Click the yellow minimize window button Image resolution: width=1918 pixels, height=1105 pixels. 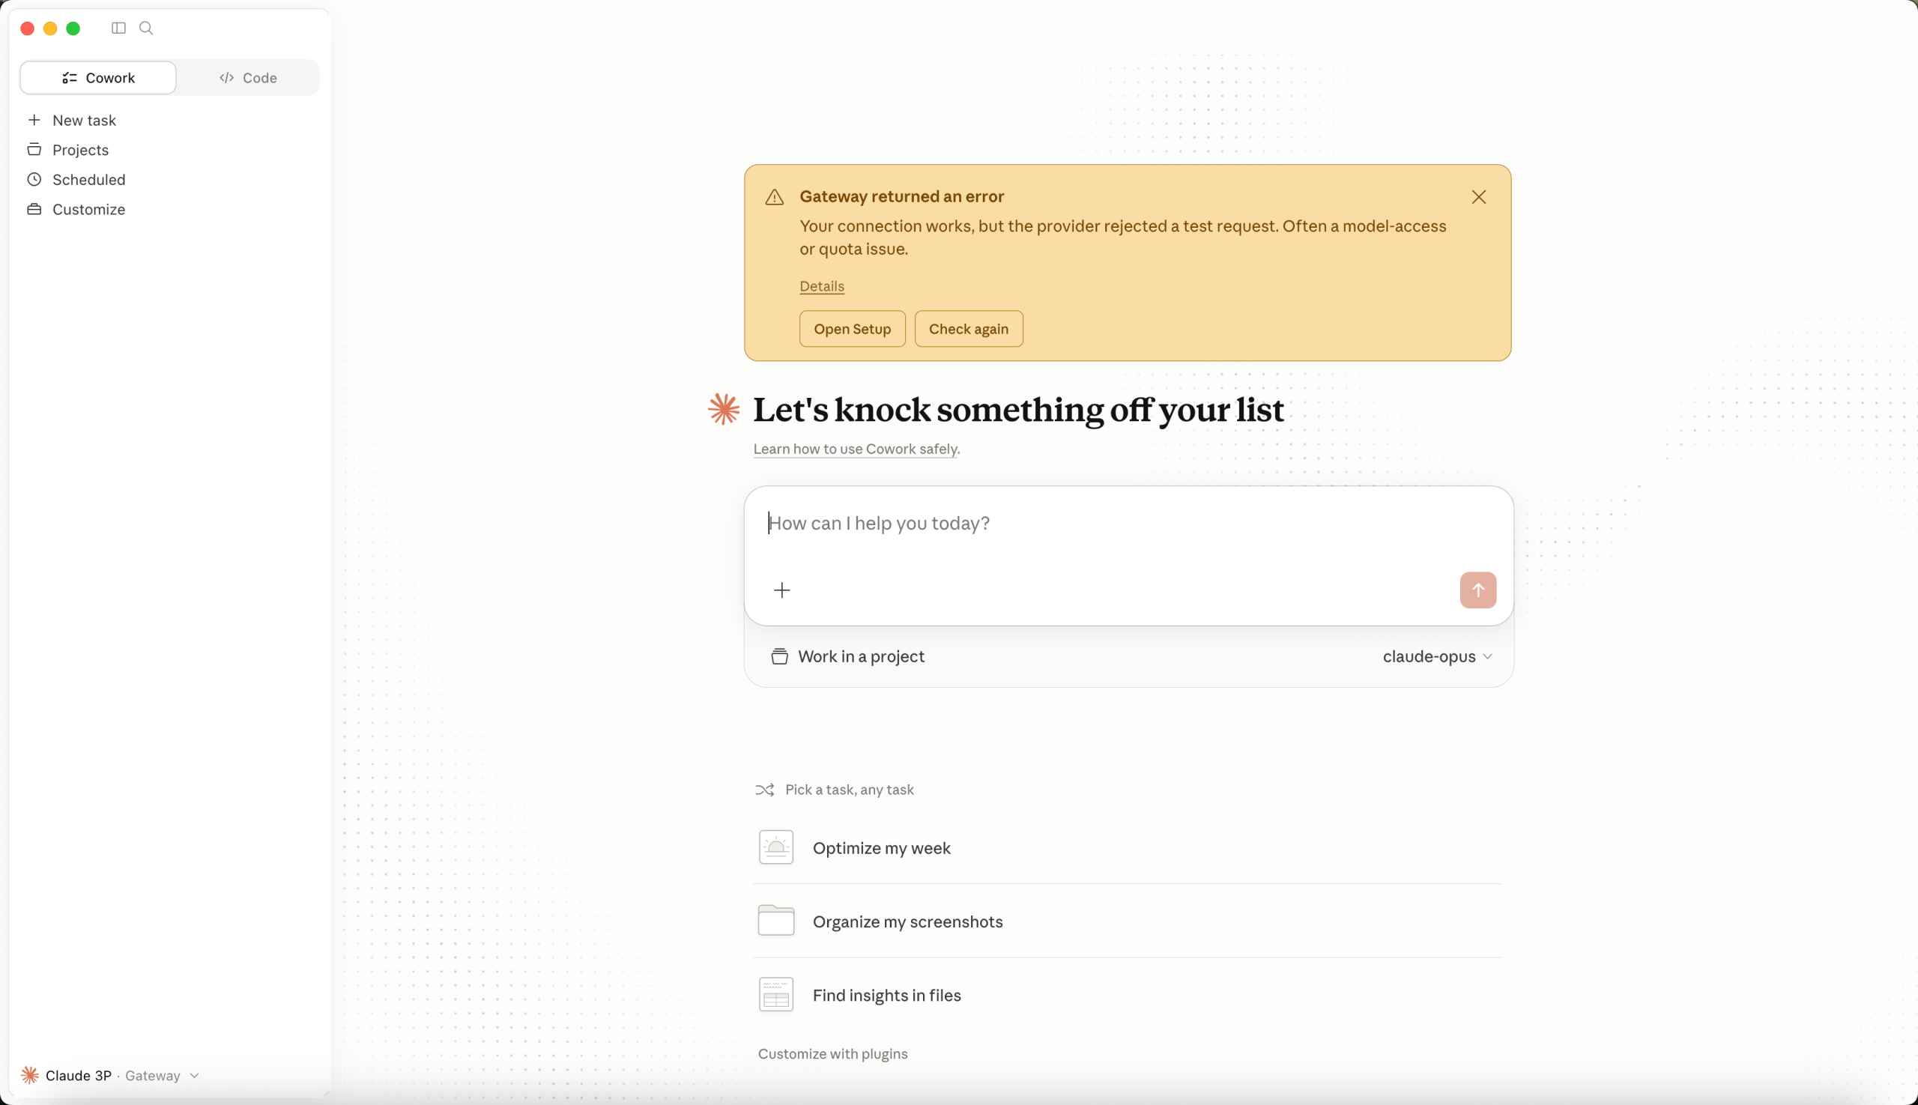pos(50,28)
